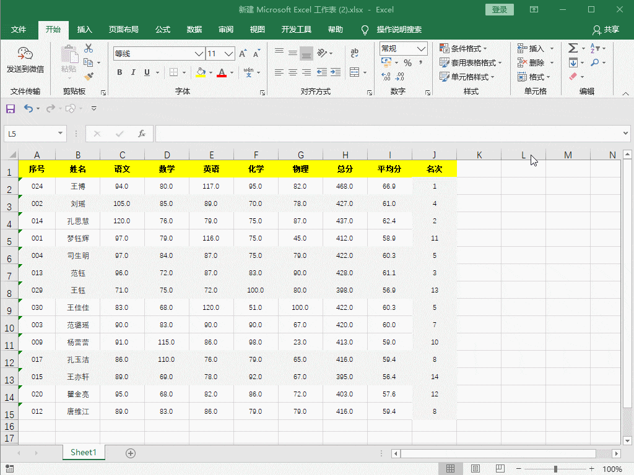
Task: Click the Increase Decimal icon
Action: click(386, 76)
